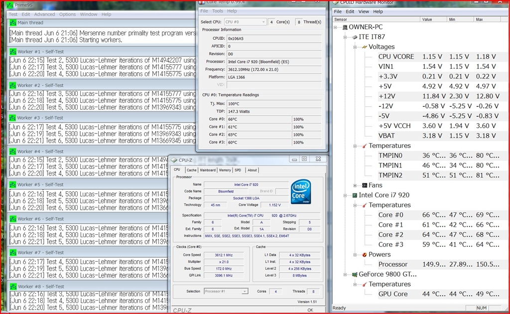Open the Test menu in Prime95

13,14
